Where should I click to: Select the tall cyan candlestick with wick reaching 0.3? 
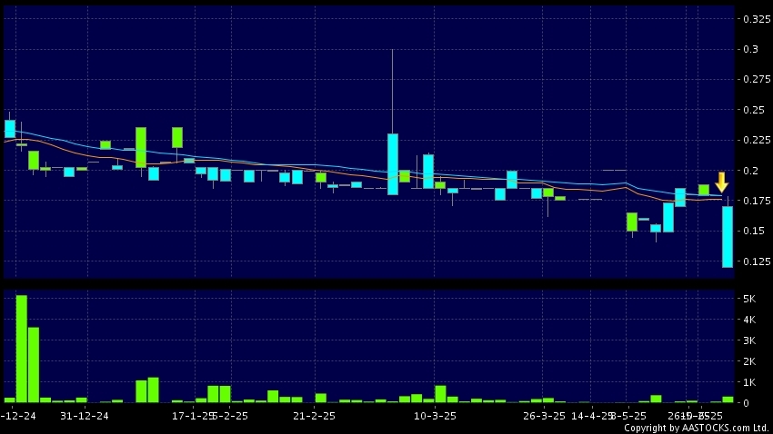point(393,164)
